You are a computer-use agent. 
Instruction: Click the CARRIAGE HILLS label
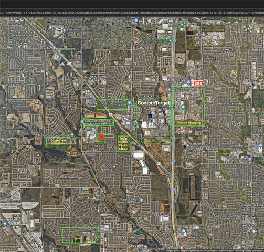pyautogui.click(x=196, y=237)
